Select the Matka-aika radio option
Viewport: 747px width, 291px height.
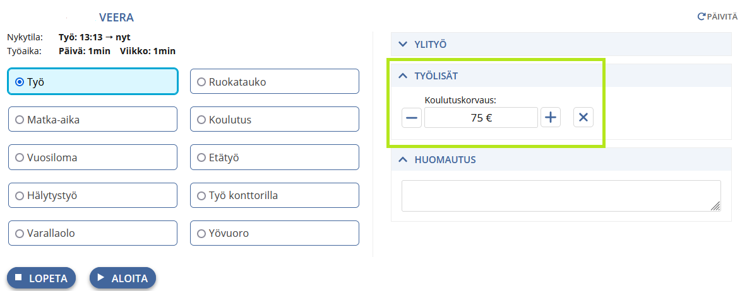point(93,120)
